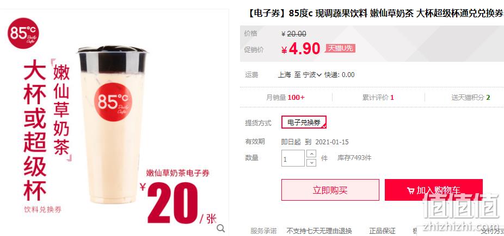Click the red 85°C logo on the cup
This screenshot has width=504, height=236.
[113, 102]
